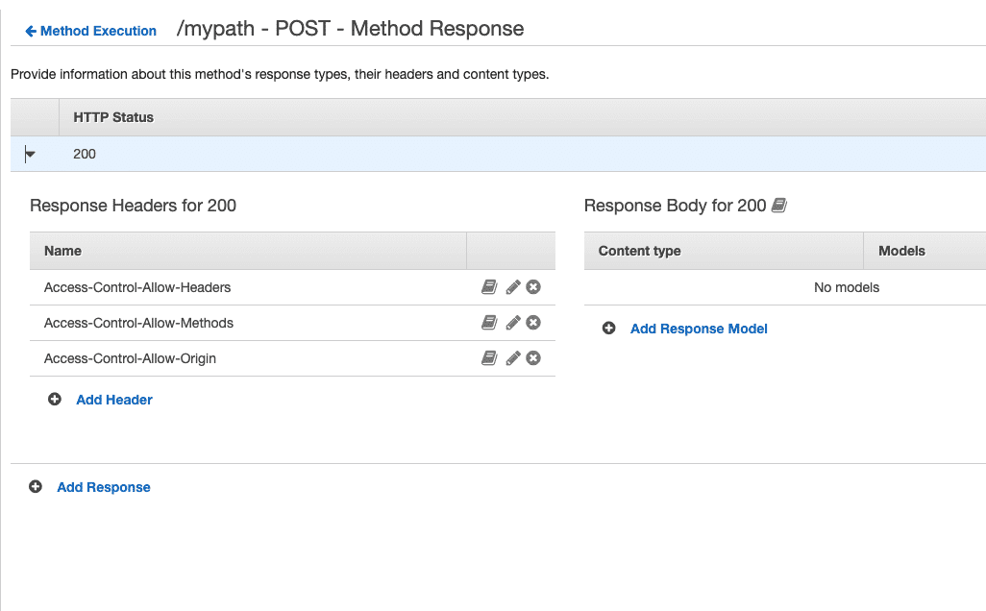Click plus icon beside Add Response Model
986x611 pixels.
608,329
